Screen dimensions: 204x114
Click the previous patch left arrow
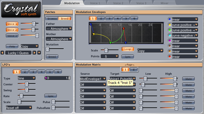2,53
